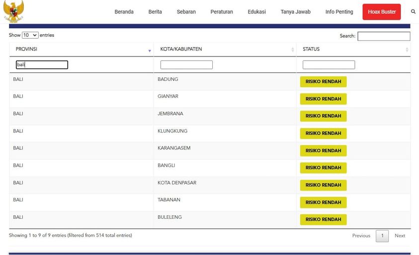The width and height of the screenshot is (419, 255).
Task: Click the KOTA/KABUPATEN filter input
Action: pyautogui.click(x=186, y=65)
